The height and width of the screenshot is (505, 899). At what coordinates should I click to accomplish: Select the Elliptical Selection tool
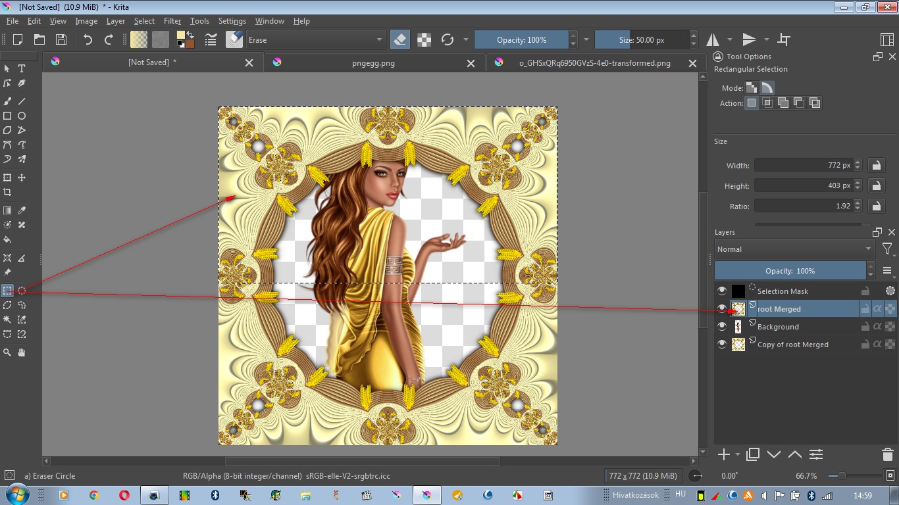coord(22,291)
